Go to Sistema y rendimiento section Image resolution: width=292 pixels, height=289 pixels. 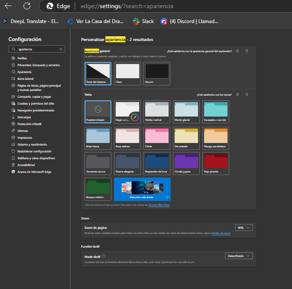coord(32,145)
